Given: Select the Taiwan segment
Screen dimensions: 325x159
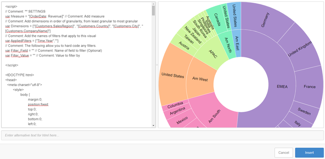Looking at the screenshot, I should (189, 39).
